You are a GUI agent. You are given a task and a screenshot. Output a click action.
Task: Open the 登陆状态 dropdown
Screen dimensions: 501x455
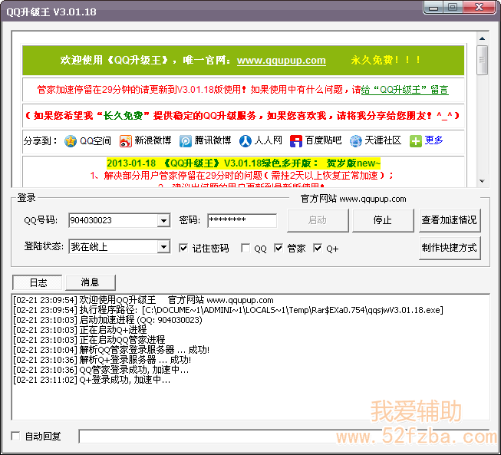pyautogui.click(x=163, y=246)
